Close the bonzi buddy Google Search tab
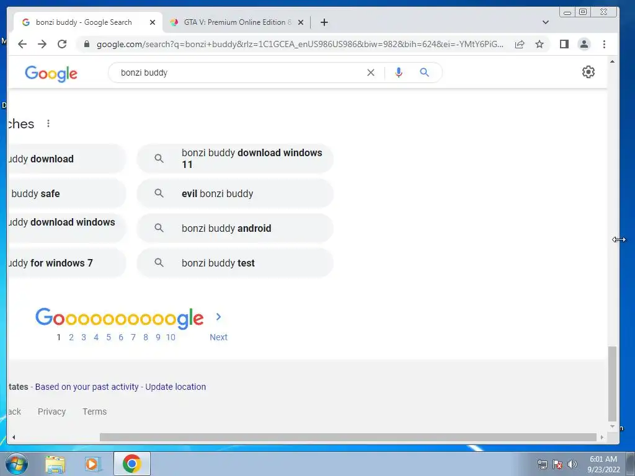 point(153,22)
